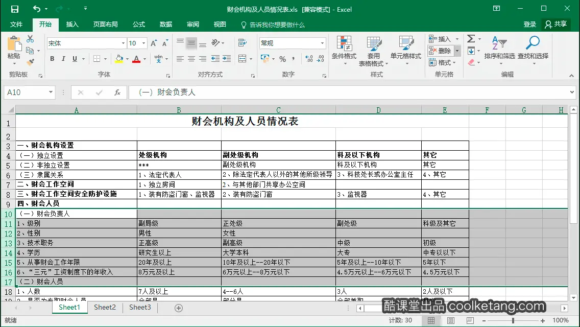Save the workbook with the Save icon

click(14, 9)
